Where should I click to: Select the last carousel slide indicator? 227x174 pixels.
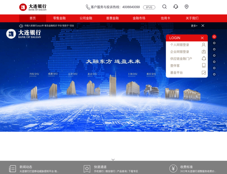click(214, 74)
